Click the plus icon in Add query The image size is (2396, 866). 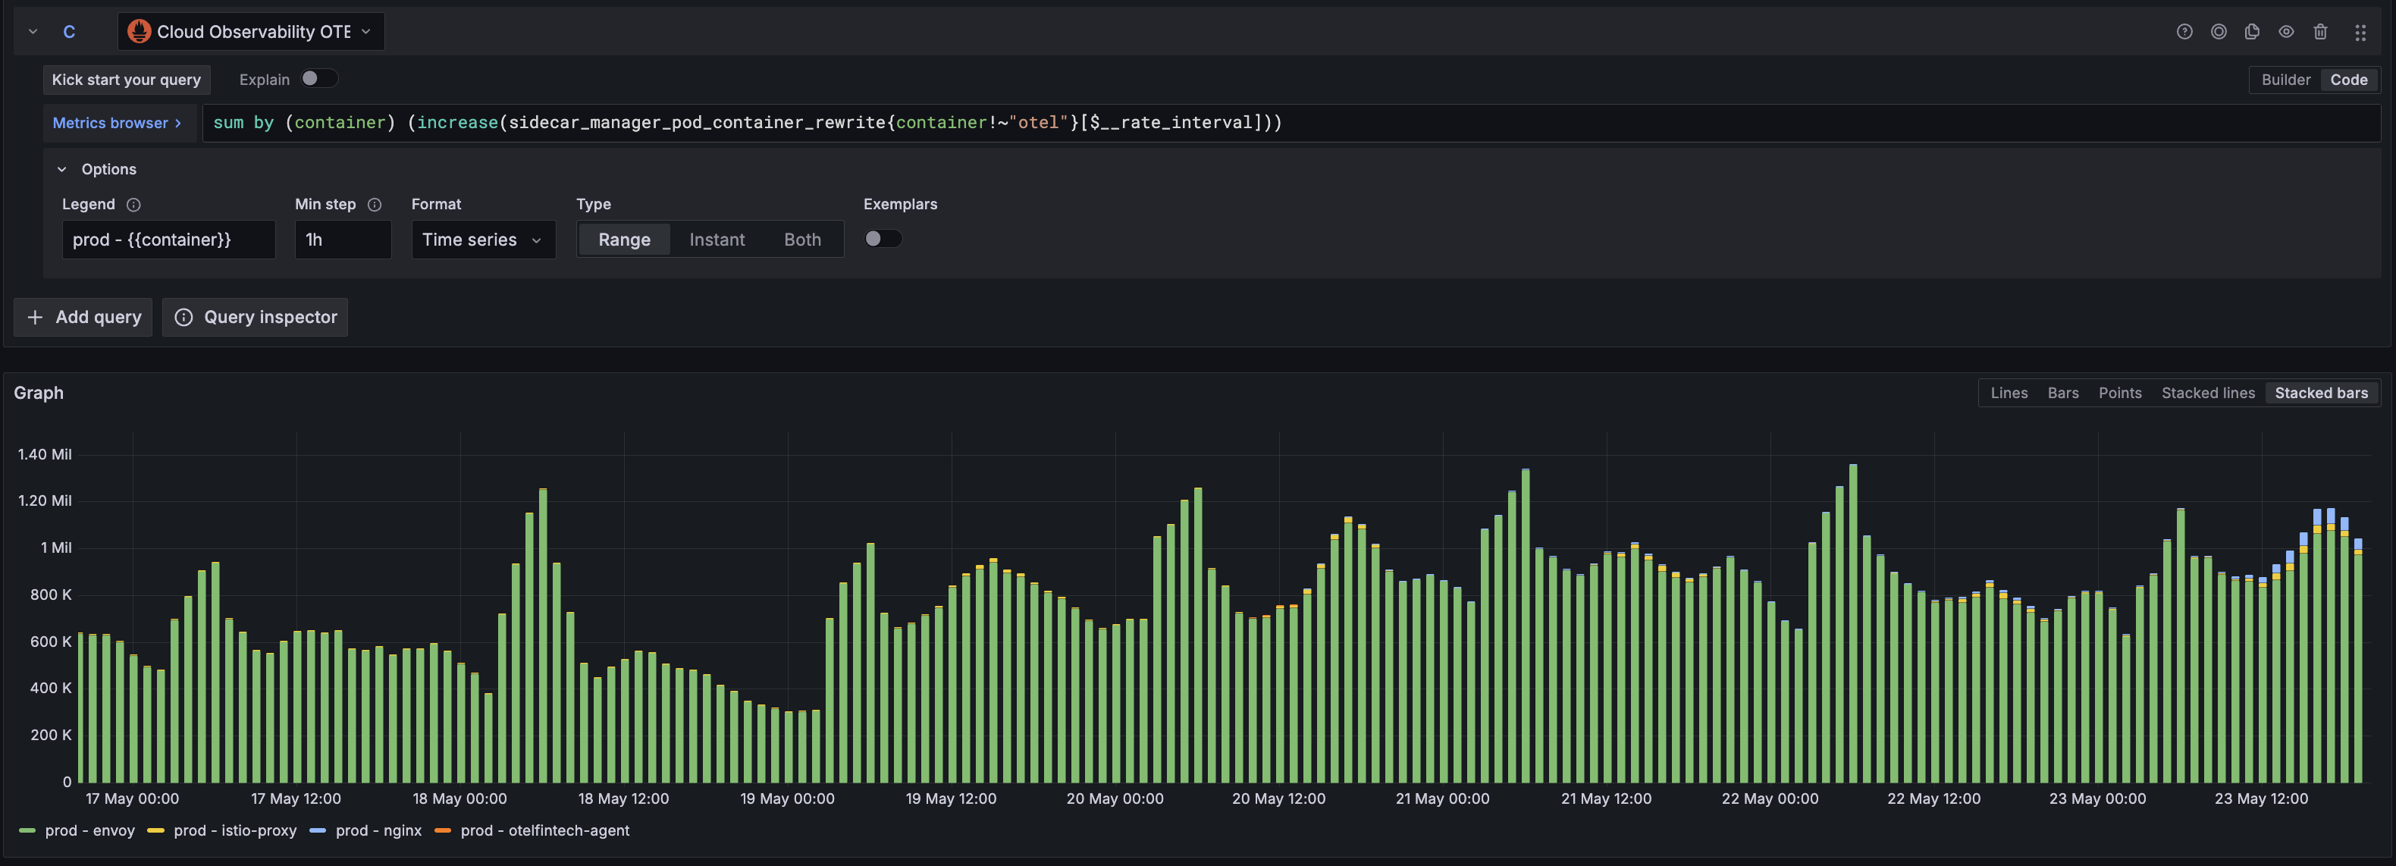point(36,317)
